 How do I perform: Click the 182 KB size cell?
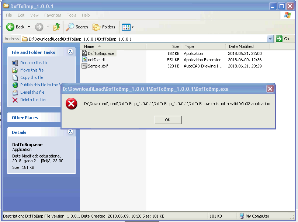tap(173, 53)
